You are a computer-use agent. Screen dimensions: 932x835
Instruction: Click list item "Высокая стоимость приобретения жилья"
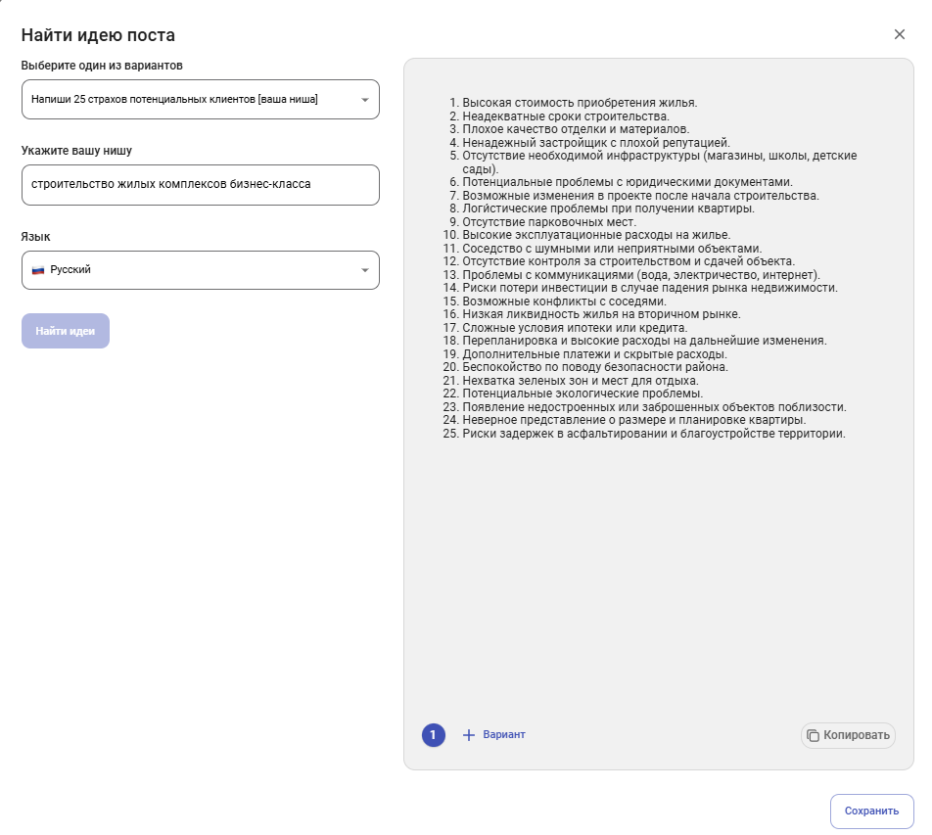(580, 103)
